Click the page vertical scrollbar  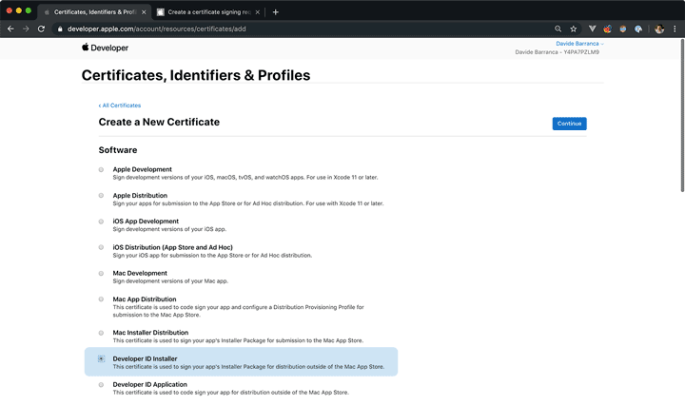(682, 116)
